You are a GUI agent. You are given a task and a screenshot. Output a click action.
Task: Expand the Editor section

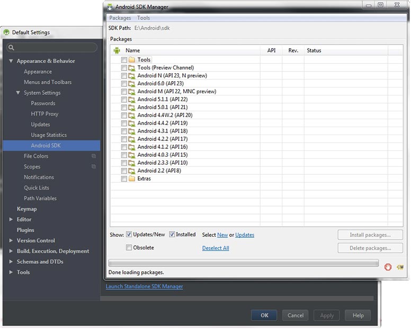11,219
